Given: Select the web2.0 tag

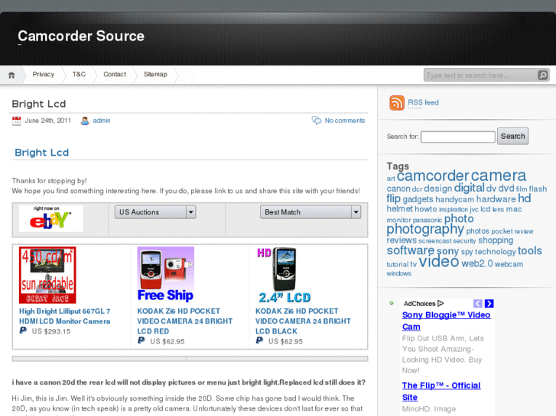Looking at the screenshot, I should [477, 264].
